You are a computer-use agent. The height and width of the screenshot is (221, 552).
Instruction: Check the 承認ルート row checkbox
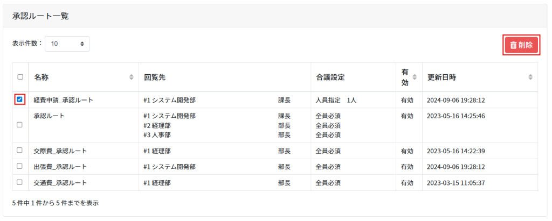point(20,125)
